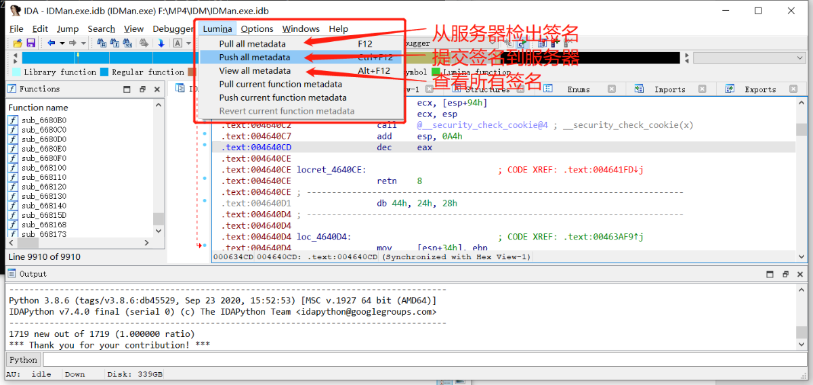Viewport: 813px width, 385px height.
Task: Click the f icon beside sub_668100
Action: (x=13, y=168)
